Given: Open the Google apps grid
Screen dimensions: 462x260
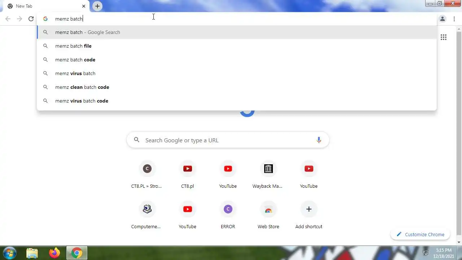Looking at the screenshot, I should [x=444, y=37].
